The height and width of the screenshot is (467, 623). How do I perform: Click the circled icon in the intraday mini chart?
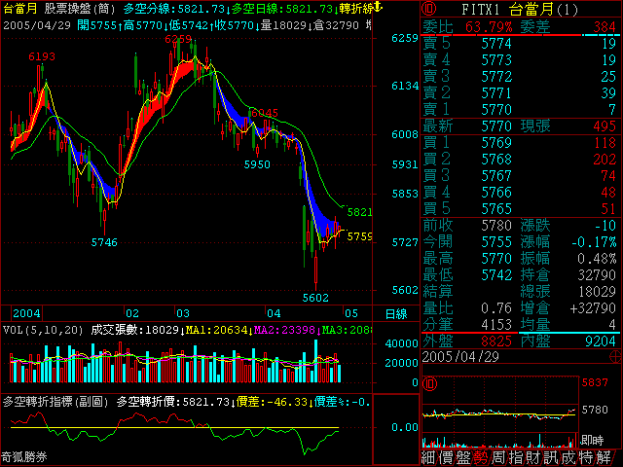click(x=428, y=384)
